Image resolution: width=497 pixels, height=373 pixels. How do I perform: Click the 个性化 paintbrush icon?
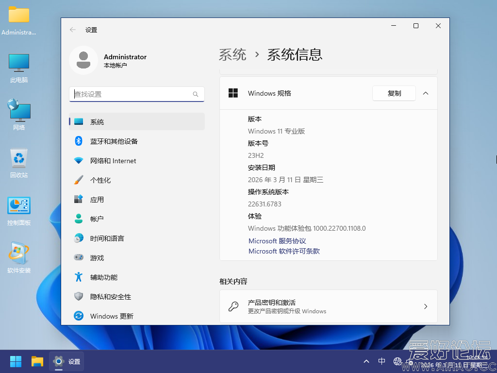pyautogui.click(x=79, y=180)
